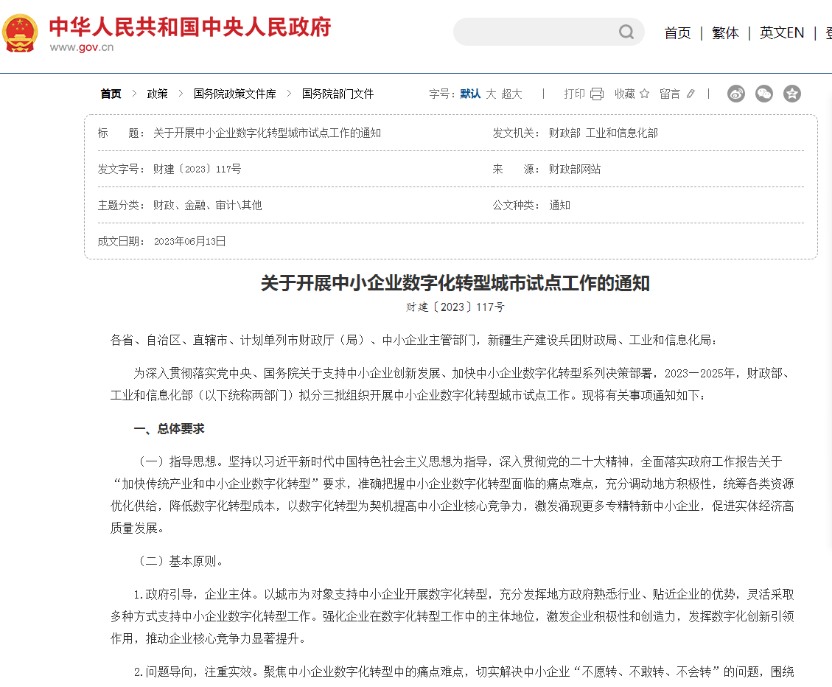Select the 大 font size option

[x=492, y=94]
